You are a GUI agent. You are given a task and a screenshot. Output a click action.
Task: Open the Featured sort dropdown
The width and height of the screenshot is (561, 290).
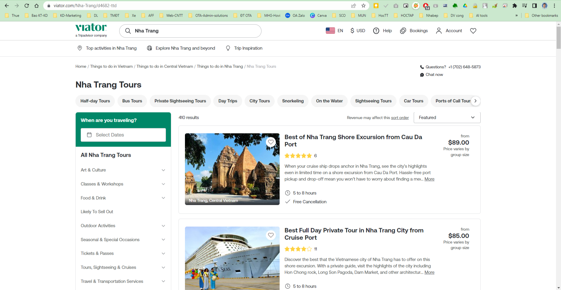[447, 117]
